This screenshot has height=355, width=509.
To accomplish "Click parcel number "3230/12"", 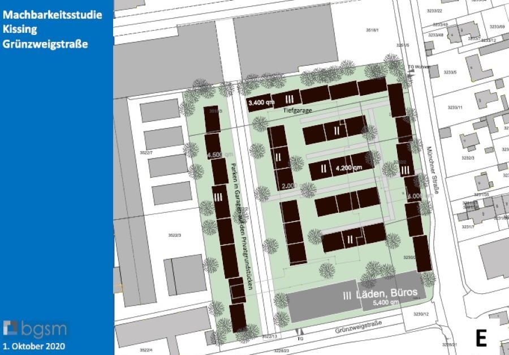I will (421, 314).
